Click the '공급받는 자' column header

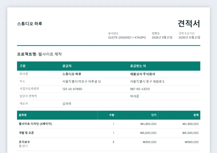(x=138, y=66)
